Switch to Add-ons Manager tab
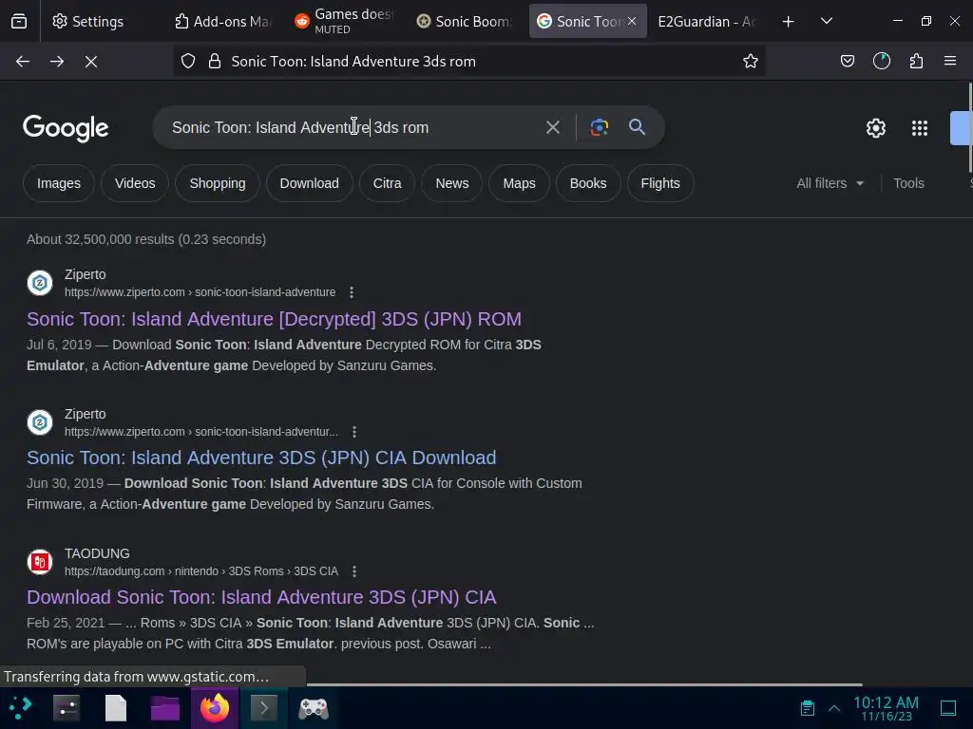 [x=223, y=22]
